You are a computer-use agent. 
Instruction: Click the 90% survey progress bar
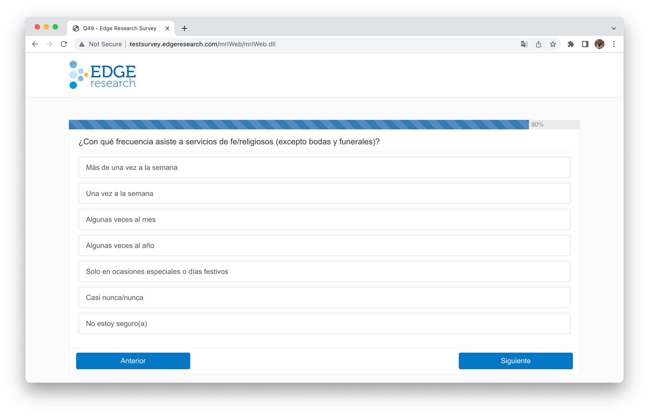point(324,124)
